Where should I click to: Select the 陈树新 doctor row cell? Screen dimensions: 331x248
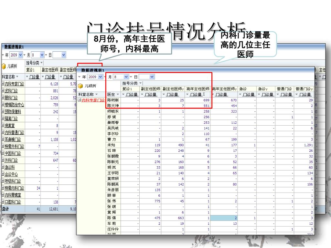[x=113, y=100]
